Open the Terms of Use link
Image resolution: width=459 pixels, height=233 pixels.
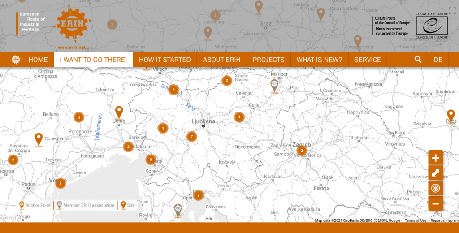tap(416, 220)
